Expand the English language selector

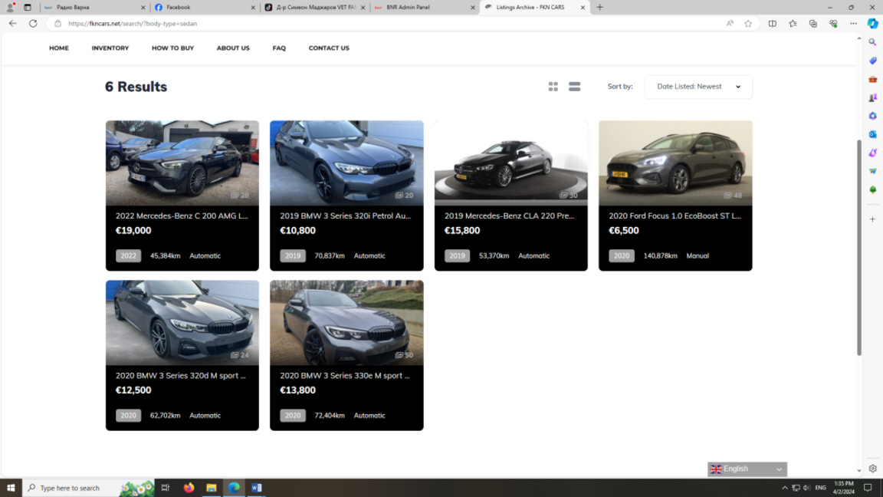pos(747,469)
